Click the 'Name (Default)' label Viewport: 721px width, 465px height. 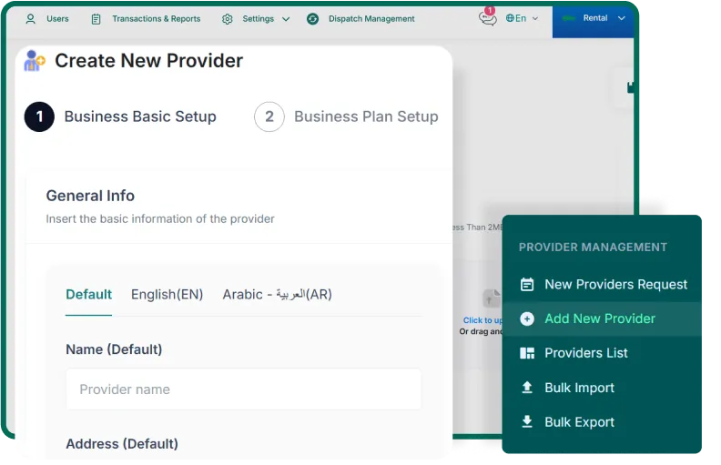pyautogui.click(x=114, y=349)
